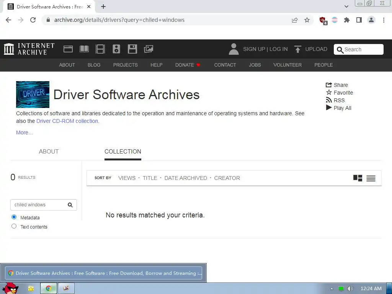Open DONATE in navigation bar
The height and width of the screenshot is (294, 392).
[188, 65]
